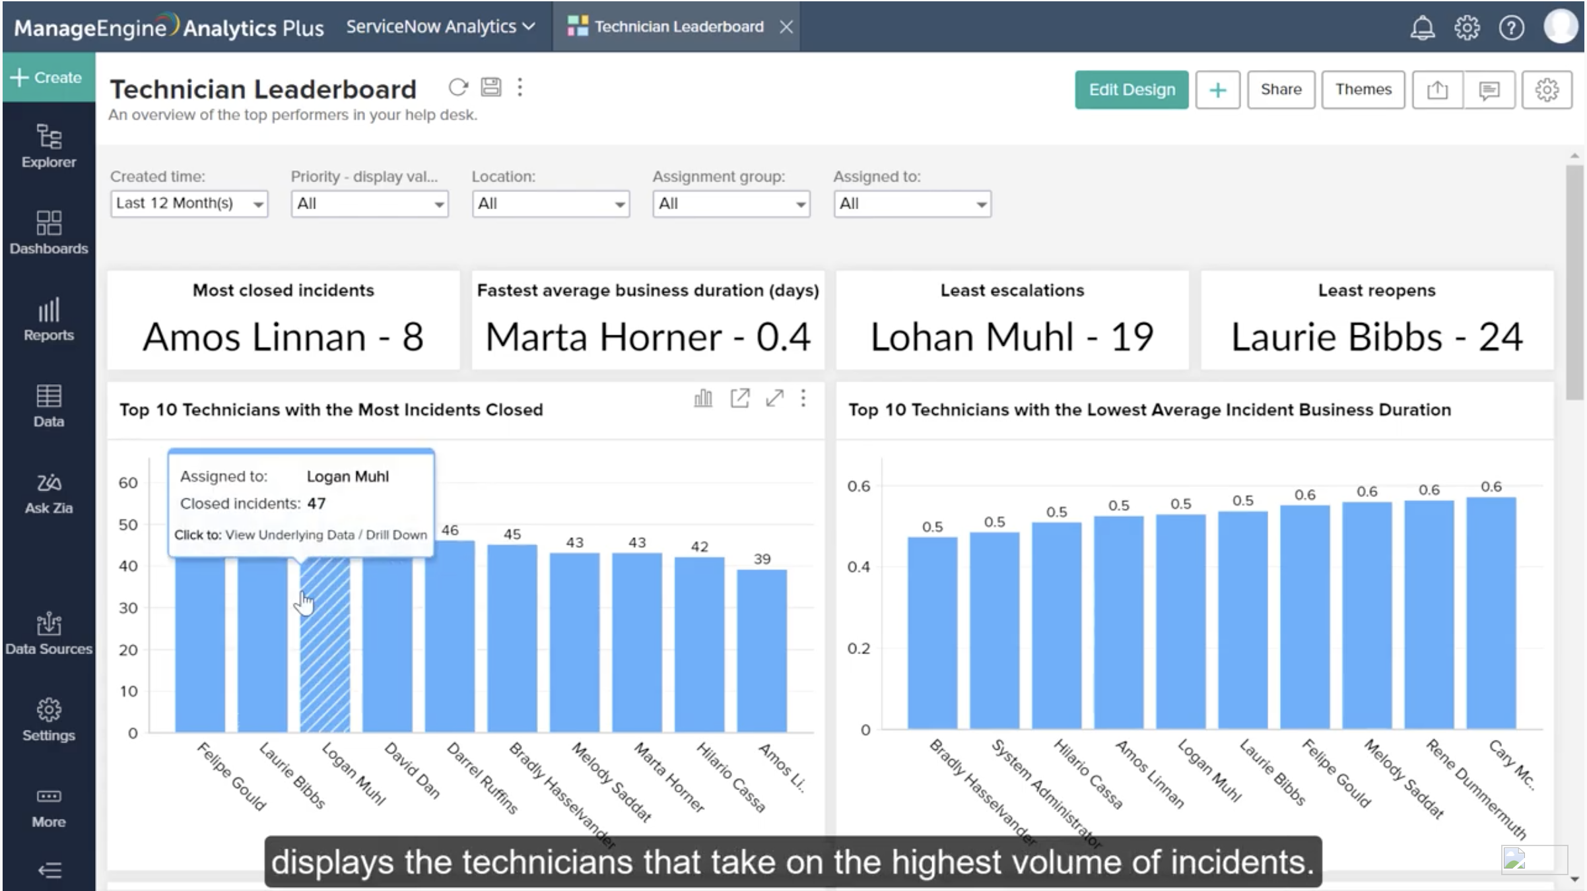The height and width of the screenshot is (891, 1587).
Task: Save the dashboard using the save icon
Action: (x=490, y=87)
